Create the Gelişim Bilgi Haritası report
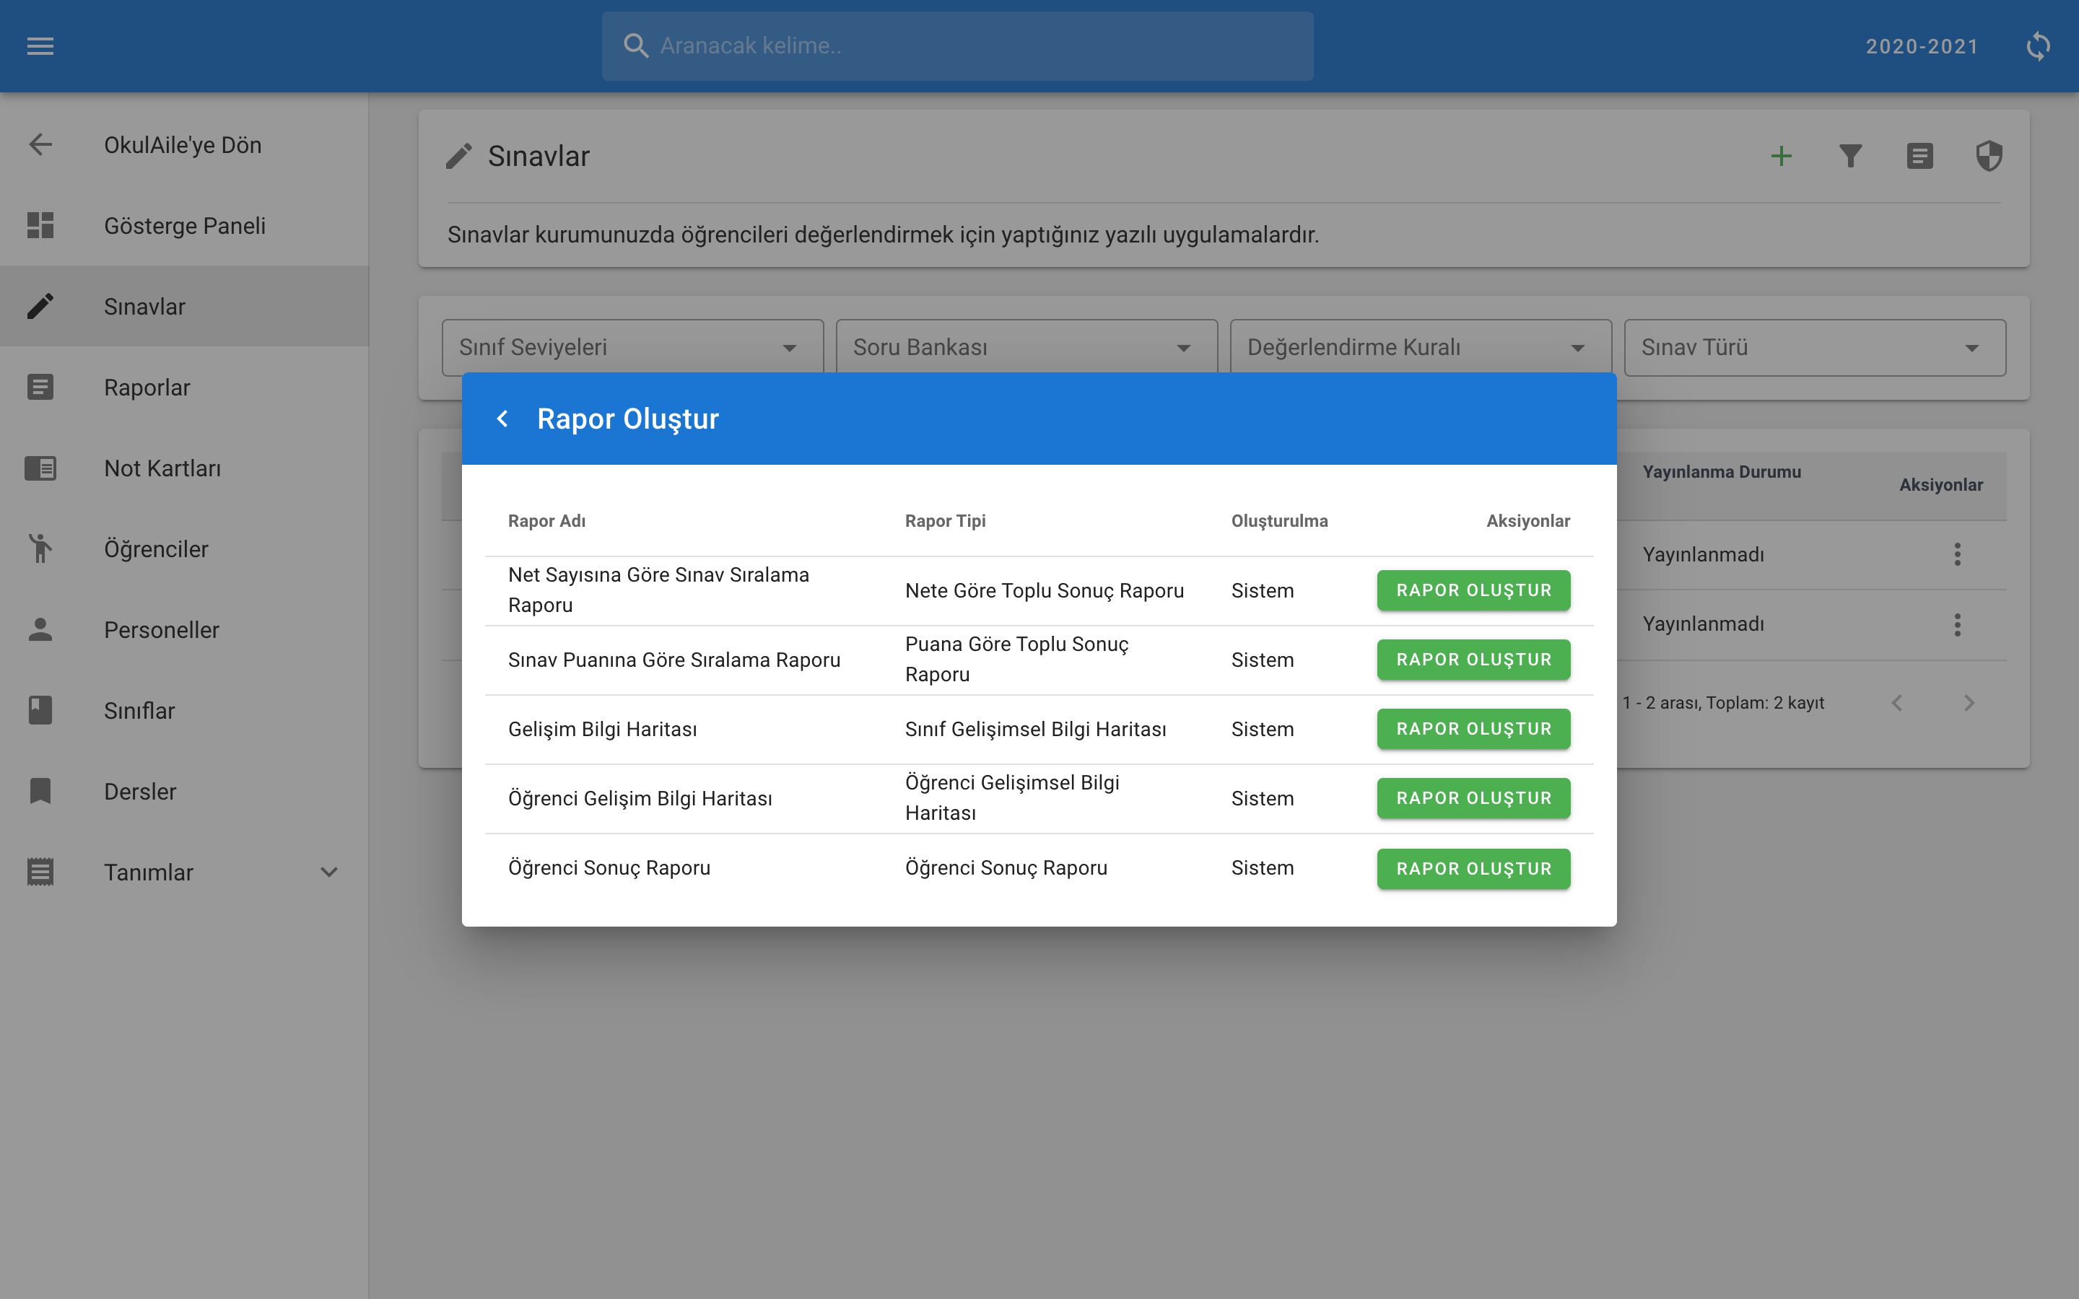Viewport: 2079px width, 1299px height. 1473,729
